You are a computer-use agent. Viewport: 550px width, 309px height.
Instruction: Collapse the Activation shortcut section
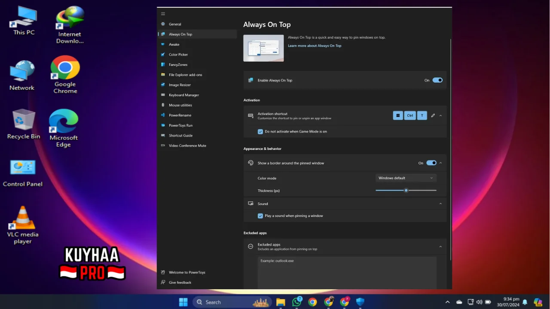pos(440,115)
